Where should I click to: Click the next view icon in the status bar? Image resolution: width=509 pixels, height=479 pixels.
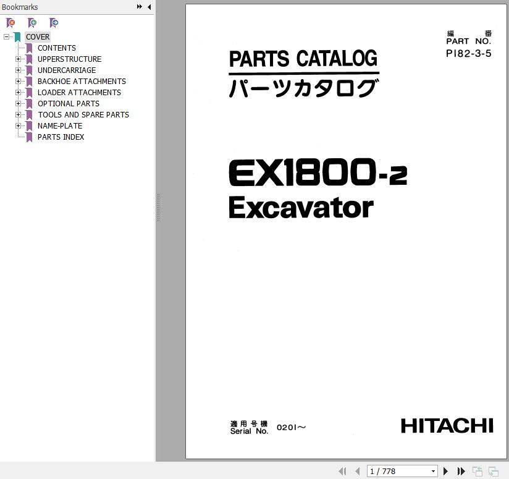494,471
